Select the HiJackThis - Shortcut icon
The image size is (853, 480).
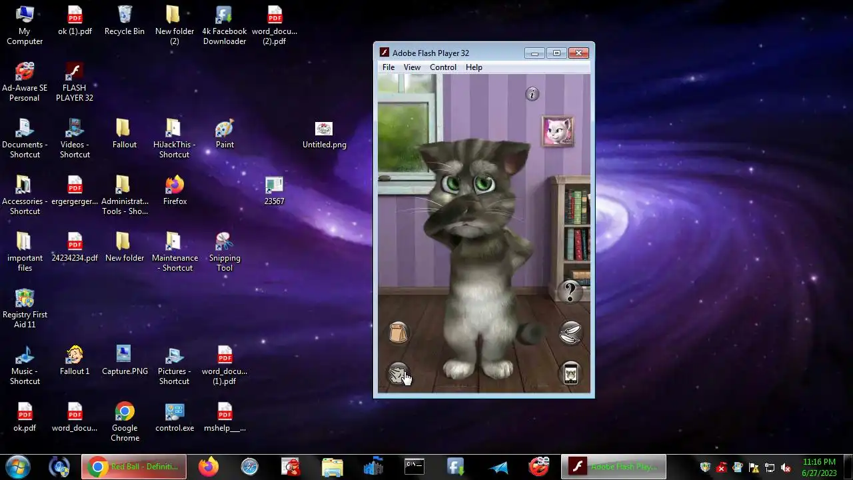(174, 139)
